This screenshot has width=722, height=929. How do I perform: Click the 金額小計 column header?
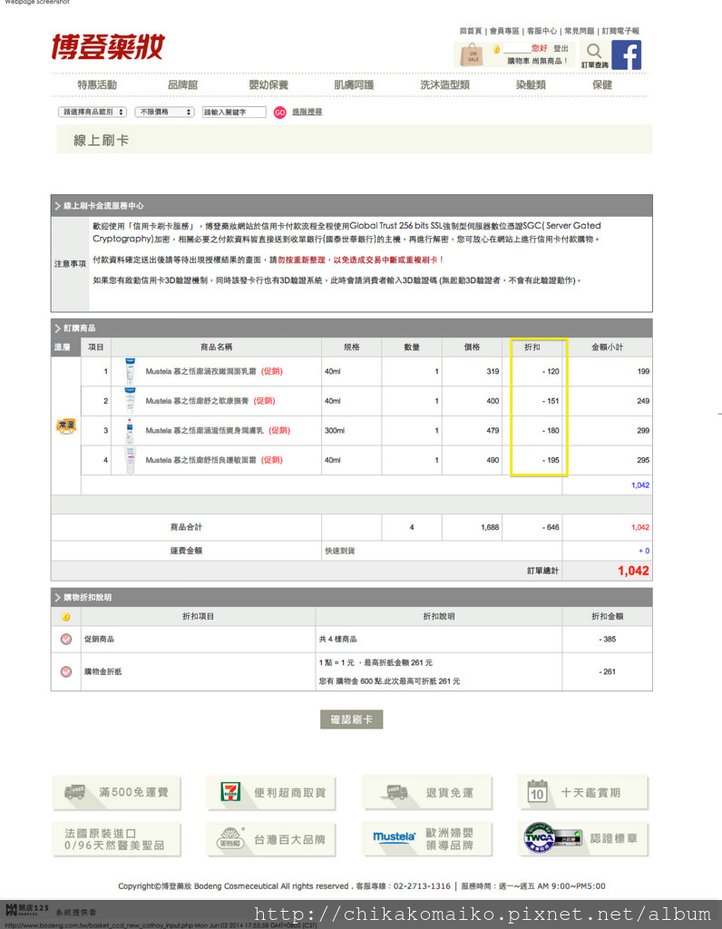click(x=607, y=347)
